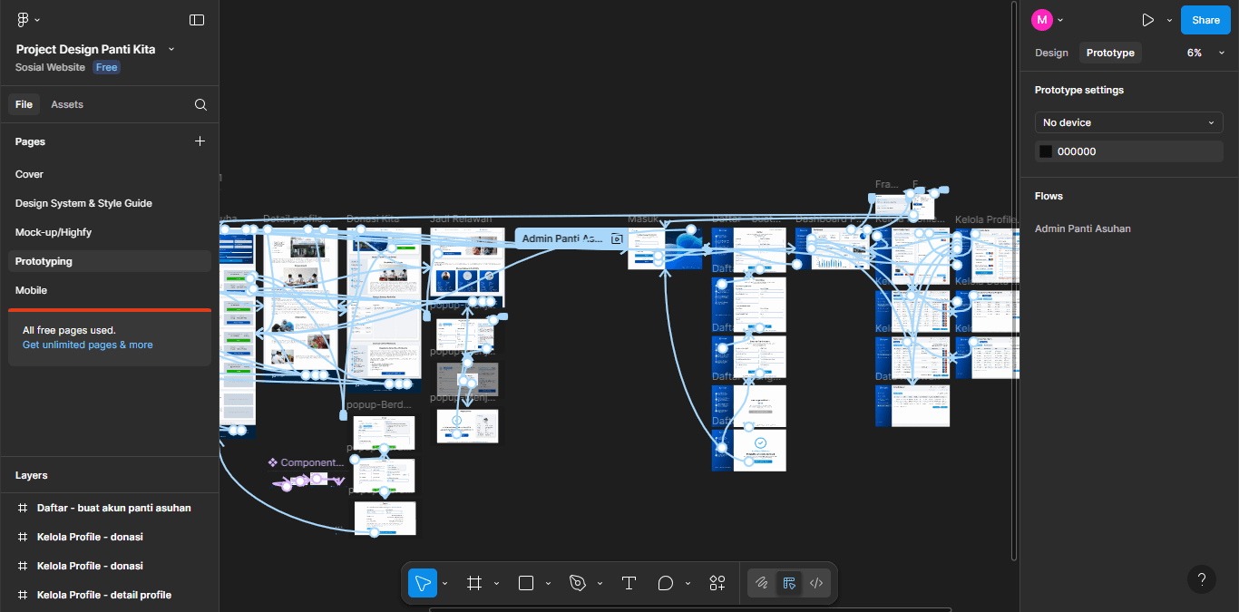This screenshot has height=612, width=1239.
Task: Select the Text tool
Action: 629,583
